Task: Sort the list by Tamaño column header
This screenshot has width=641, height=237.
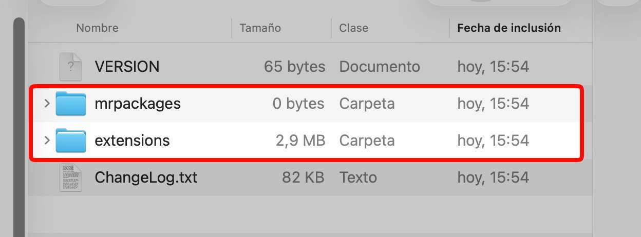Action: click(x=260, y=28)
